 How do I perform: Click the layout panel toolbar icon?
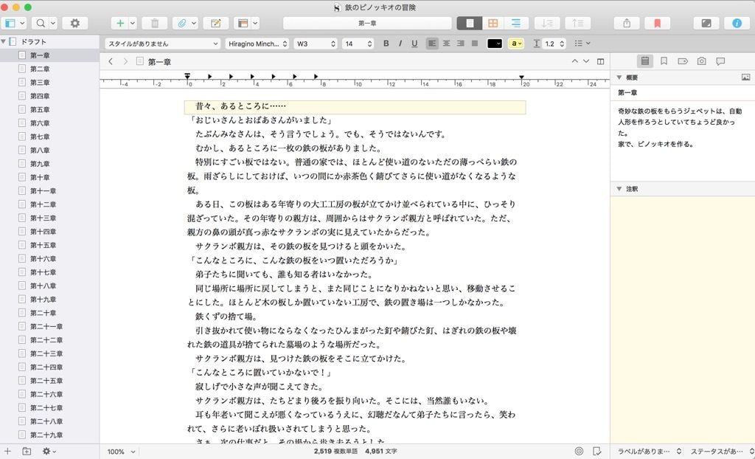[x=243, y=23]
